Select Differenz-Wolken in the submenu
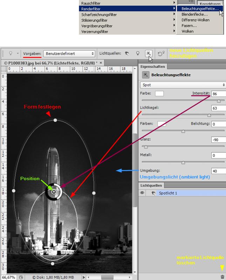The image size is (226, 280). pos(196,20)
